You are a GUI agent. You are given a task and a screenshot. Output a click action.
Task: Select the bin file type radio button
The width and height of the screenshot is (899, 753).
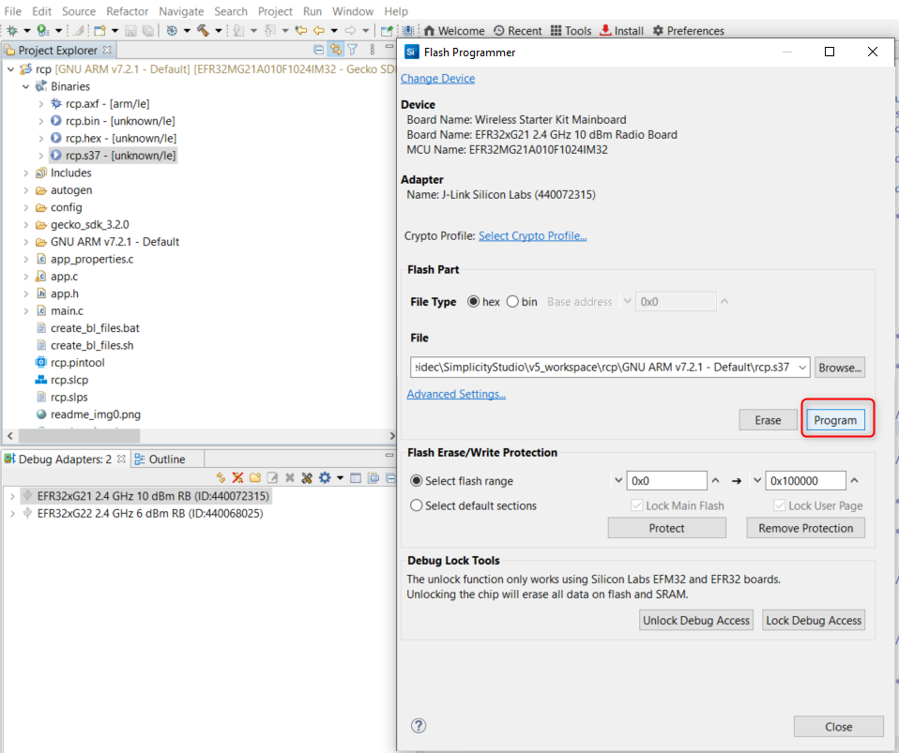(x=512, y=302)
